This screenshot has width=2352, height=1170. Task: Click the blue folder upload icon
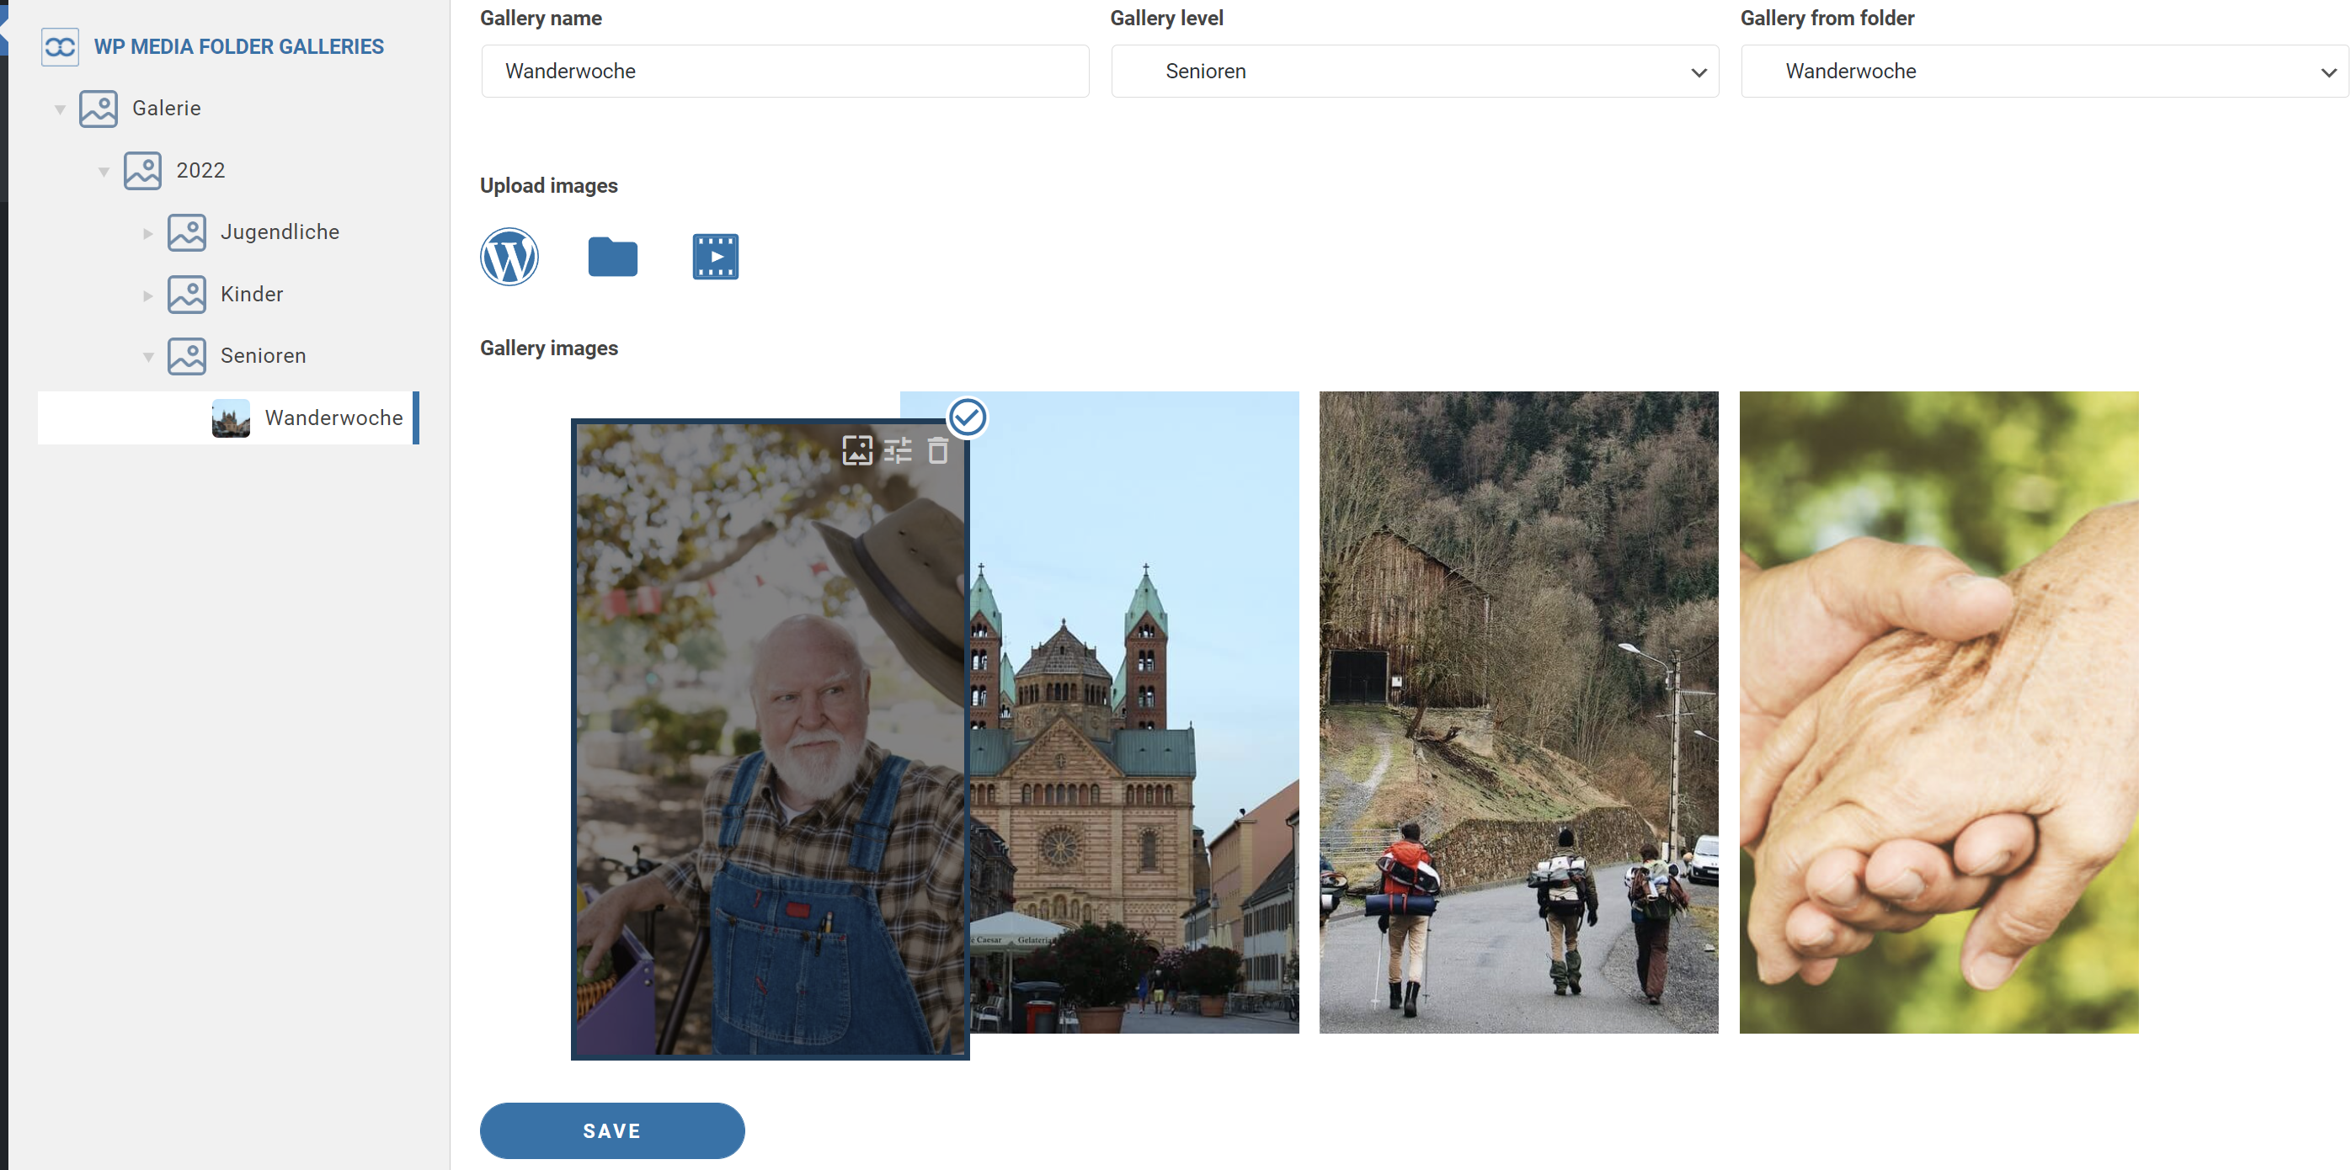(613, 257)
